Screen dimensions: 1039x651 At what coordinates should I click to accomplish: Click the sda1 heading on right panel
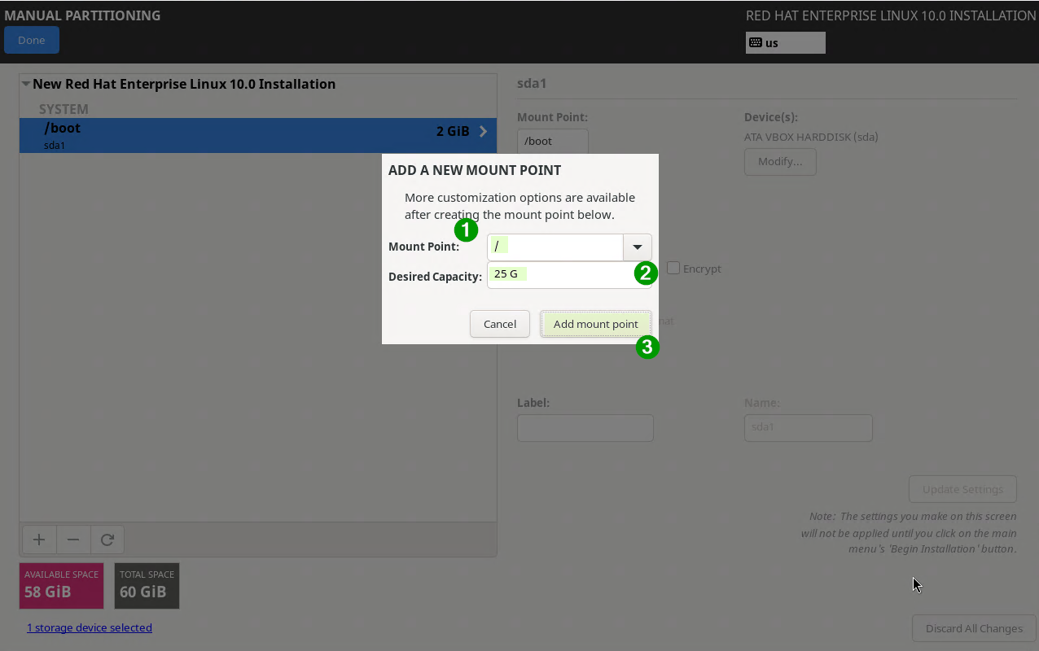532,83
